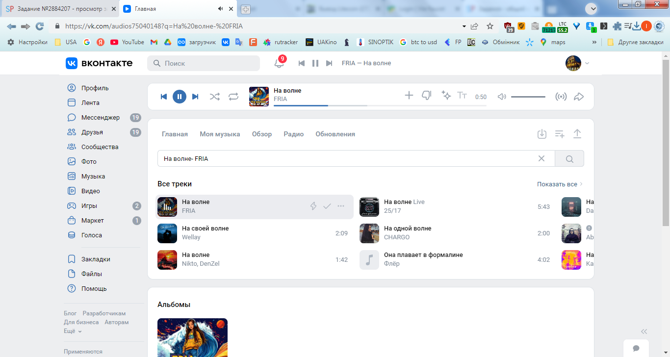Open the Для бизнеса footer link

pos(81,322)
